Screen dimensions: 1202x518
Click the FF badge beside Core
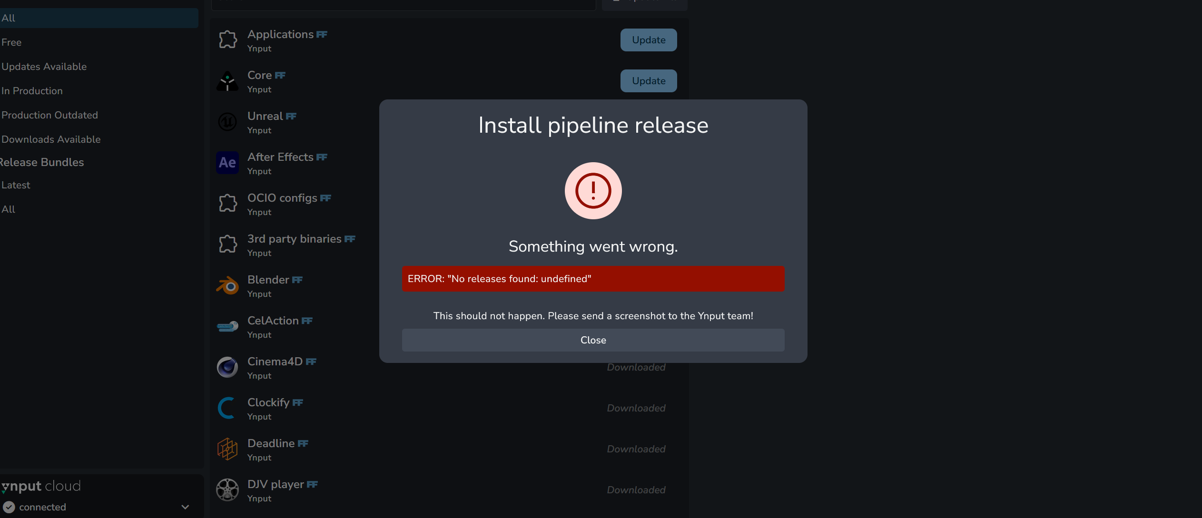click(280, 76)
